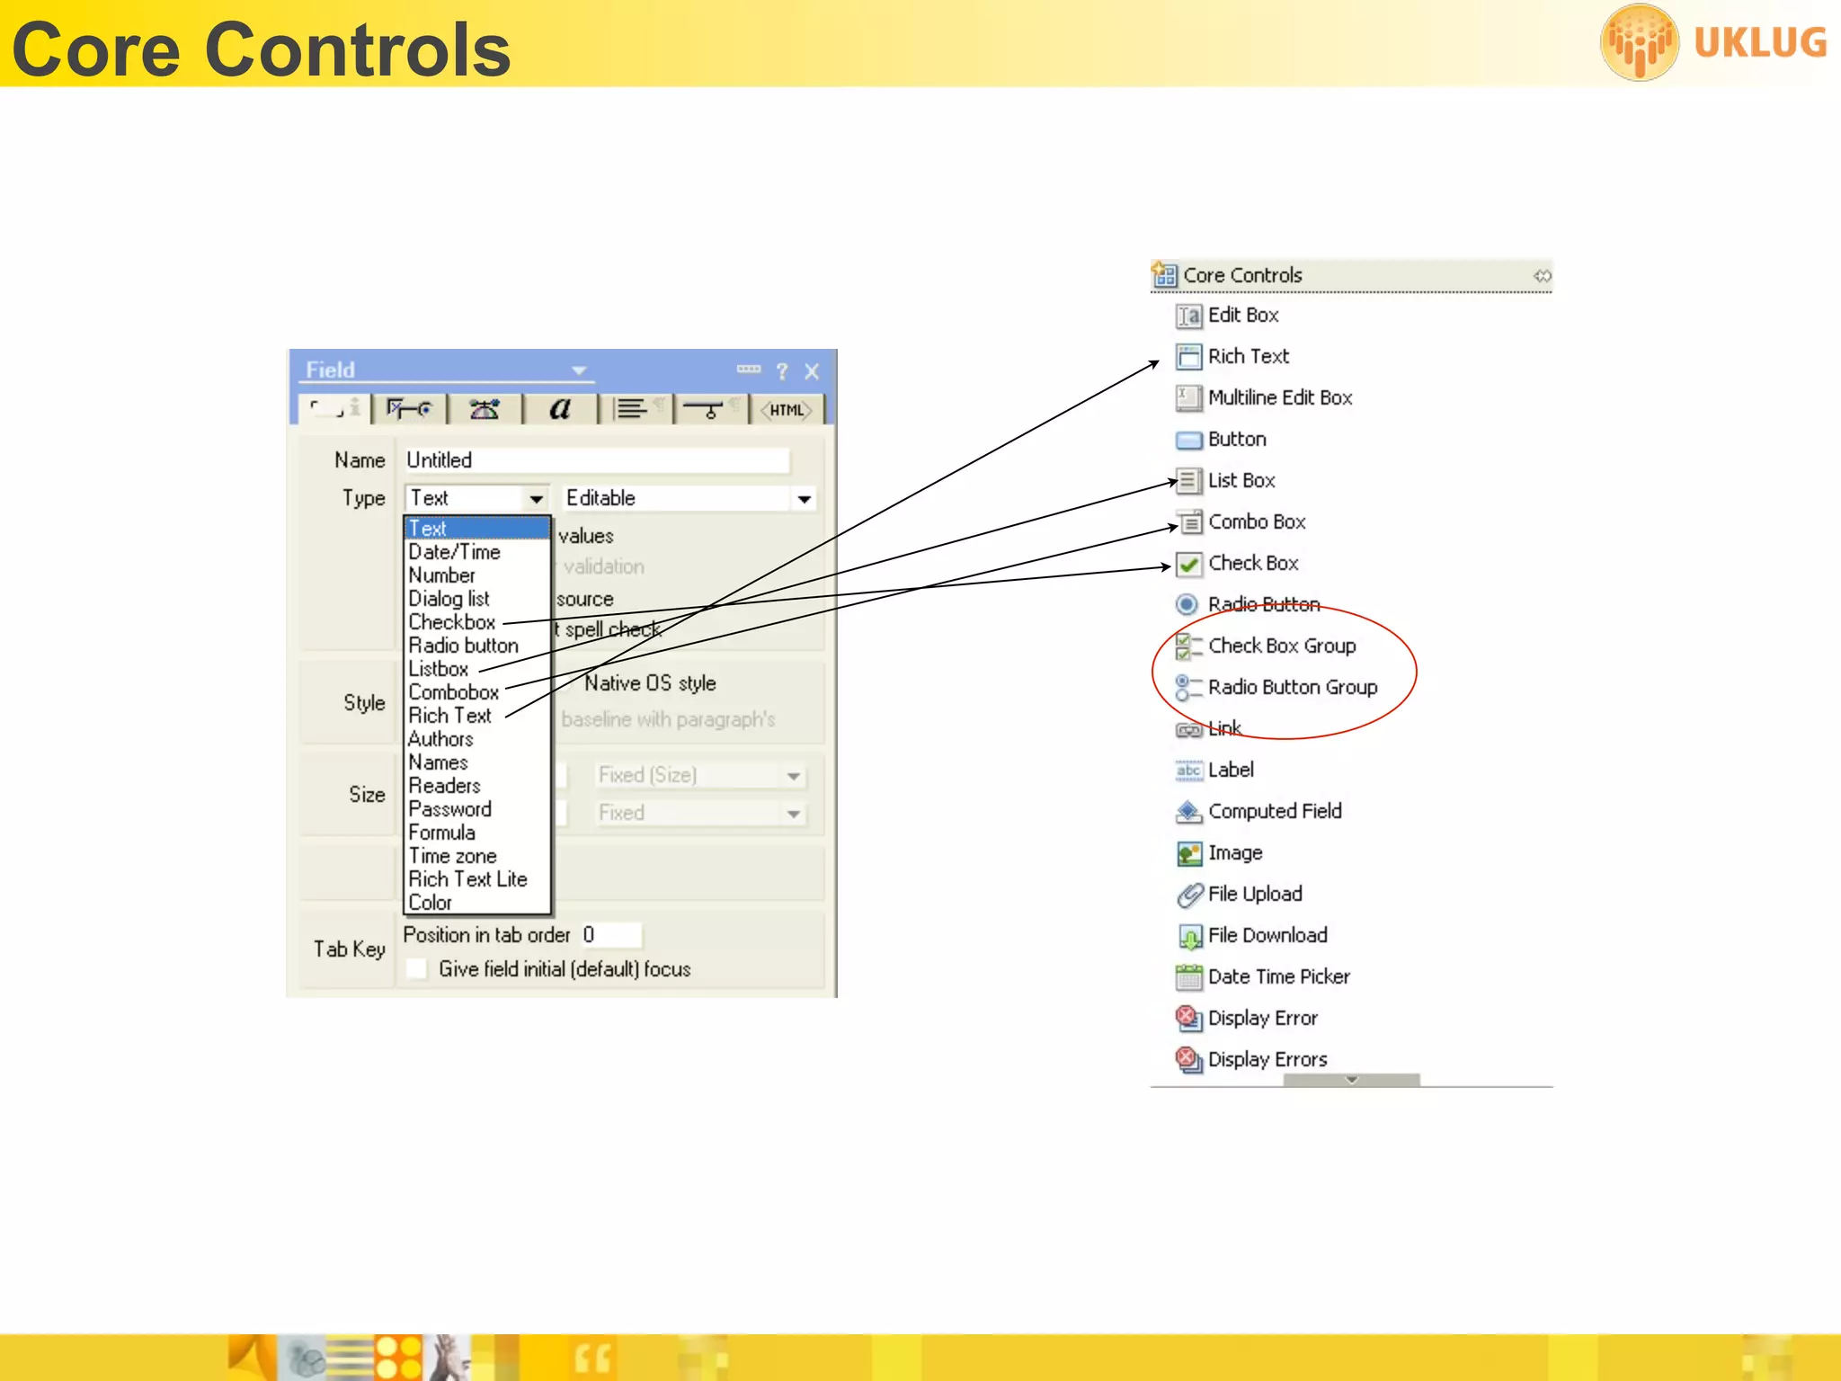Screen dimensions: 1841x1381
Task: Open the Field Info basics tab
Action: [x=334, y=409]
